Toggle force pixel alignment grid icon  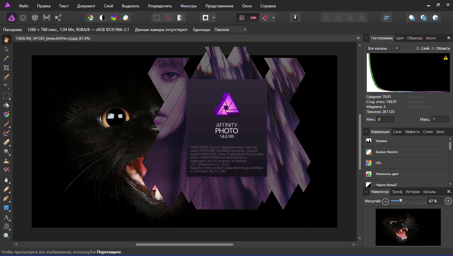tap(242, 18)
